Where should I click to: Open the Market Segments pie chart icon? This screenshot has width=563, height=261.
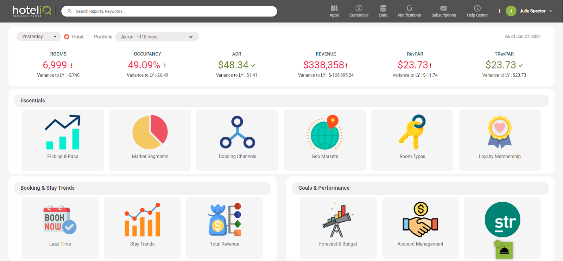tap(150, 132)
